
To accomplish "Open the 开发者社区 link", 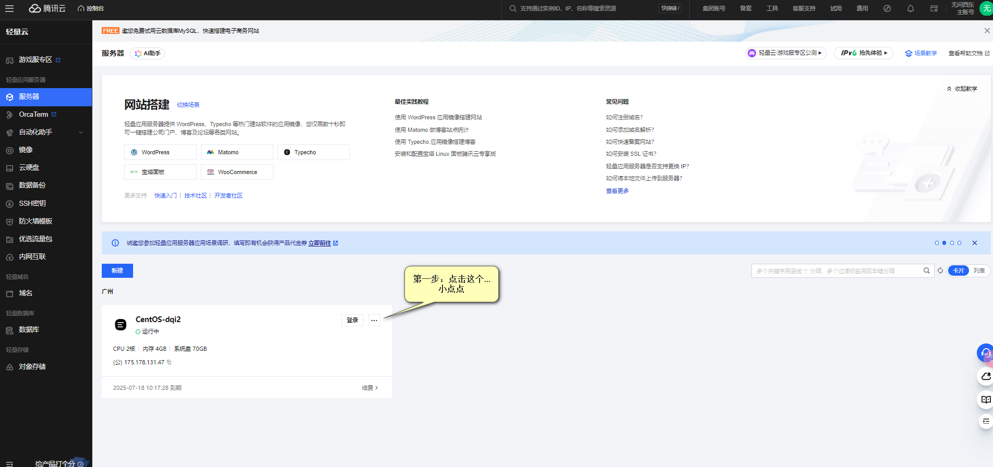I will coord(229,195).
